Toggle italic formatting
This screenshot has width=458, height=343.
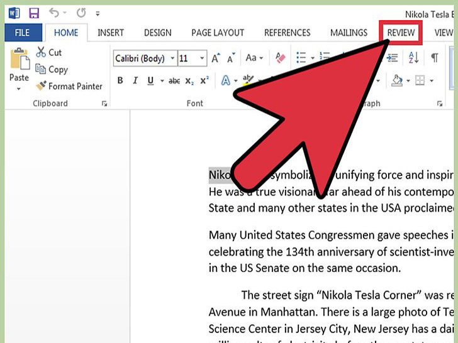135,80
